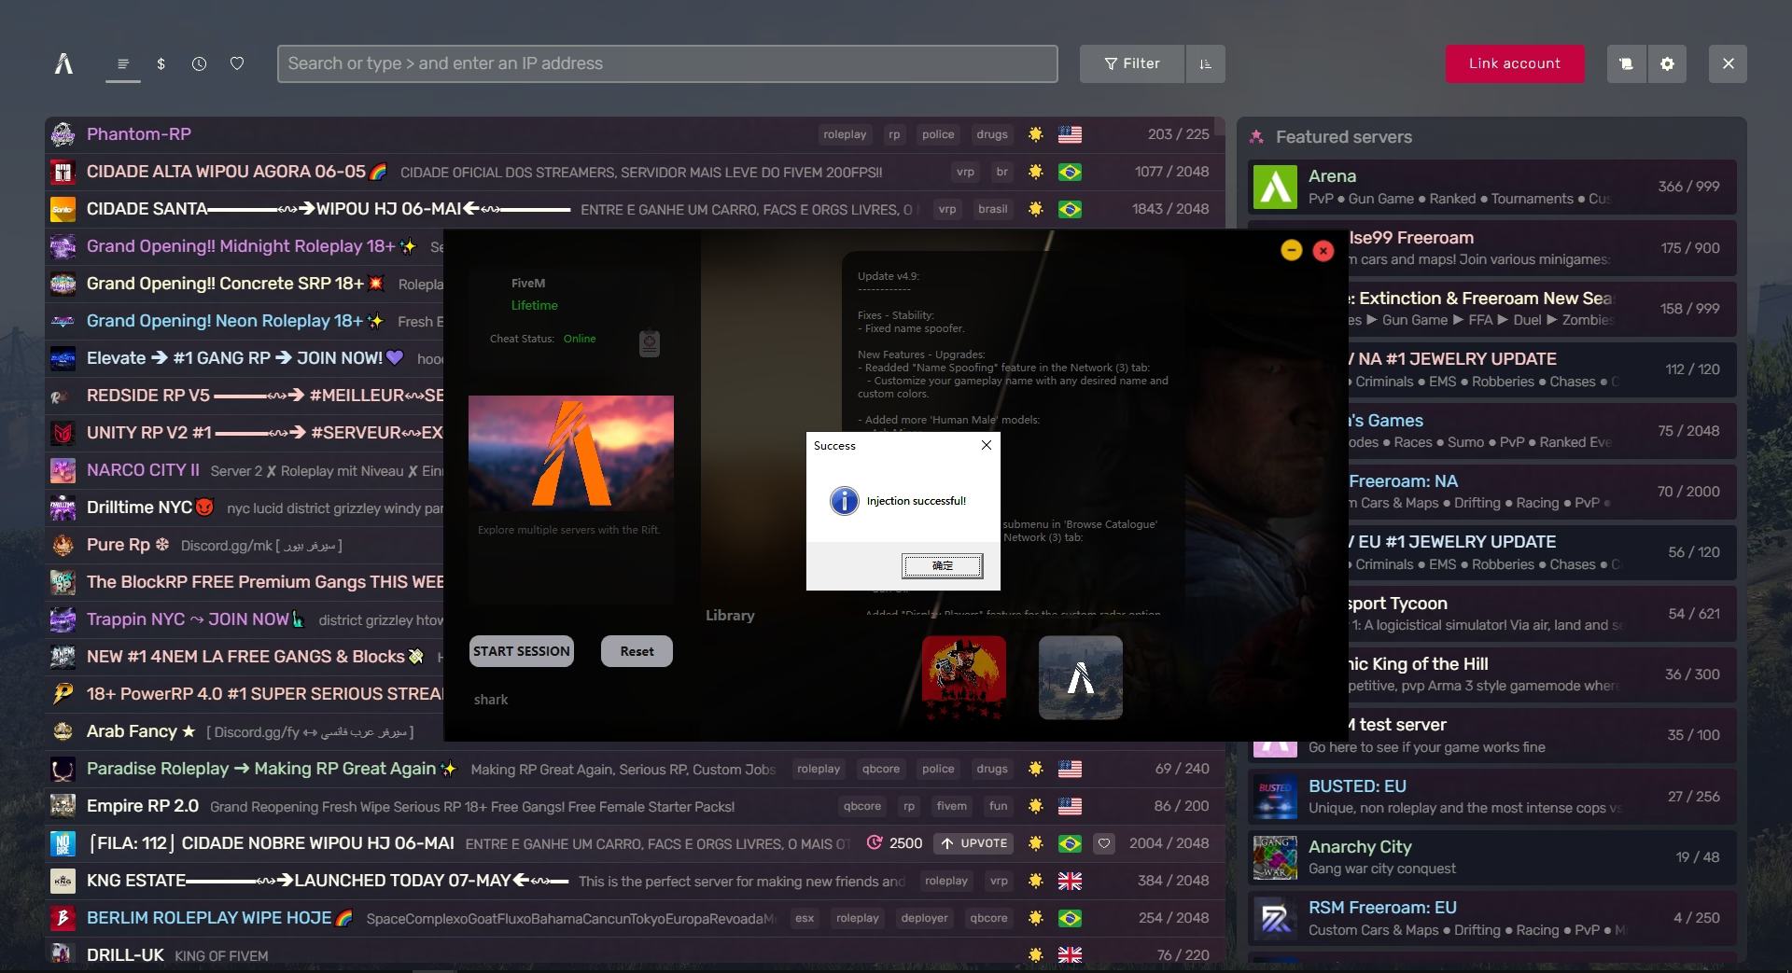Click the icon button right of Link account
This screenshot has width=1792, height=973.
1626,63
